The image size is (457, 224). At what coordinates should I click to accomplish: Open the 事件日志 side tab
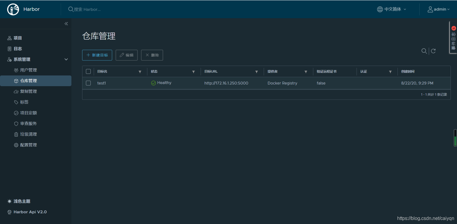coord(453,37)
